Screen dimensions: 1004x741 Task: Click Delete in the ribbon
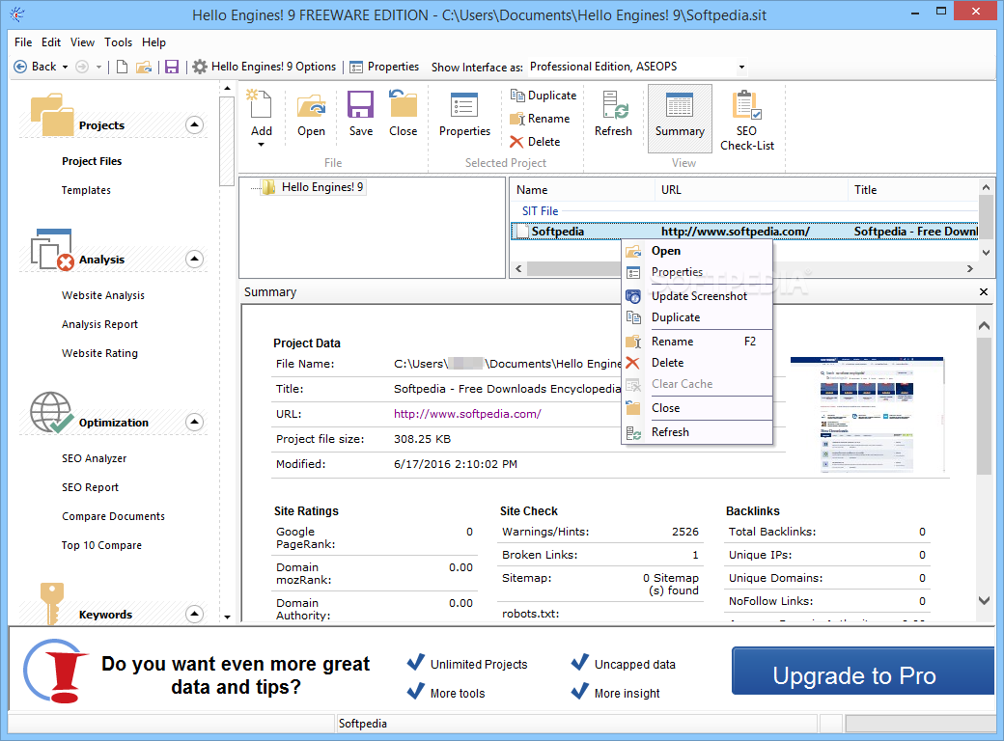coord(535,142)
